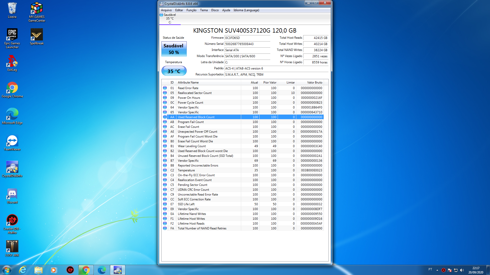Viewport: 490px width, 275px height.
Task: Click status icon of Wear Leveling Count row
Action: tap(165, 146)
